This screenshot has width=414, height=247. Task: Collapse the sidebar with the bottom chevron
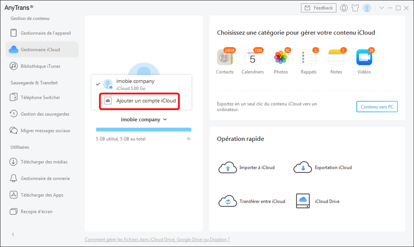point(13,234)
